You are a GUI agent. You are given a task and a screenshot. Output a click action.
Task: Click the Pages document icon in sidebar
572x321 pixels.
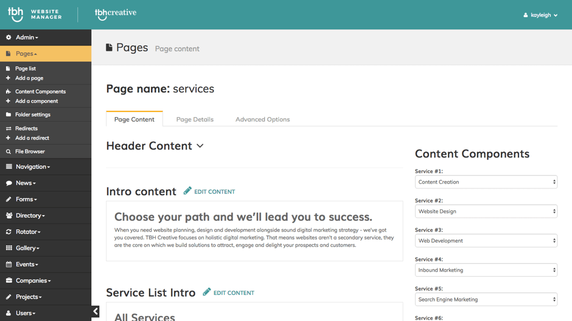pos(9,53)
